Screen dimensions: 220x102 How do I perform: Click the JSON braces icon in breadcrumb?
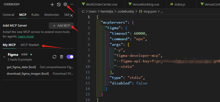(141, 11)
